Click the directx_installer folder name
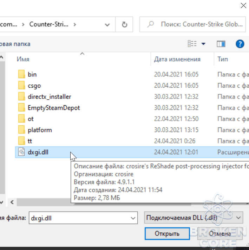The width and height of the screenshot is (249, 250). pyautogui.click(x=50, y=96)
